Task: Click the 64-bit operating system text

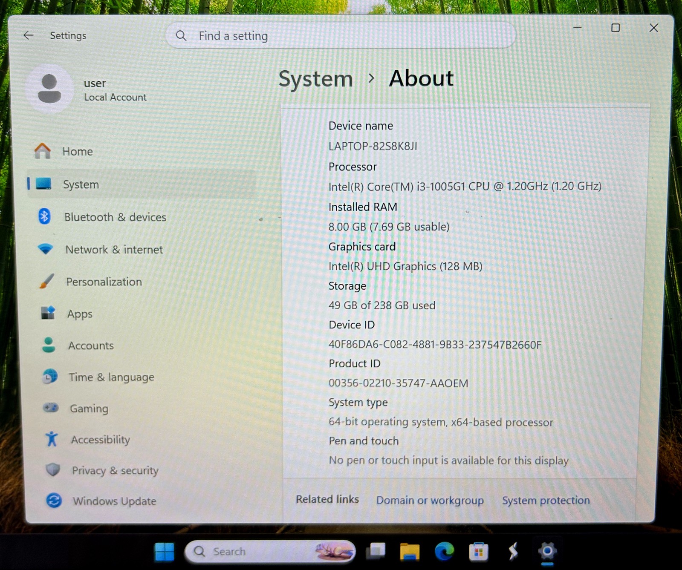Action: [x=441, y=422]
